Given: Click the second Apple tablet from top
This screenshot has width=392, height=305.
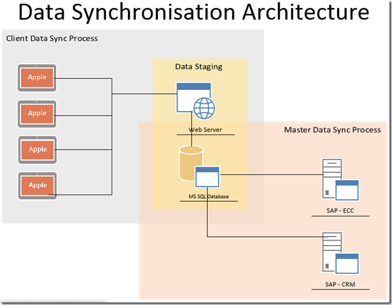Looking at the screenshot, I should pos(37,113).
